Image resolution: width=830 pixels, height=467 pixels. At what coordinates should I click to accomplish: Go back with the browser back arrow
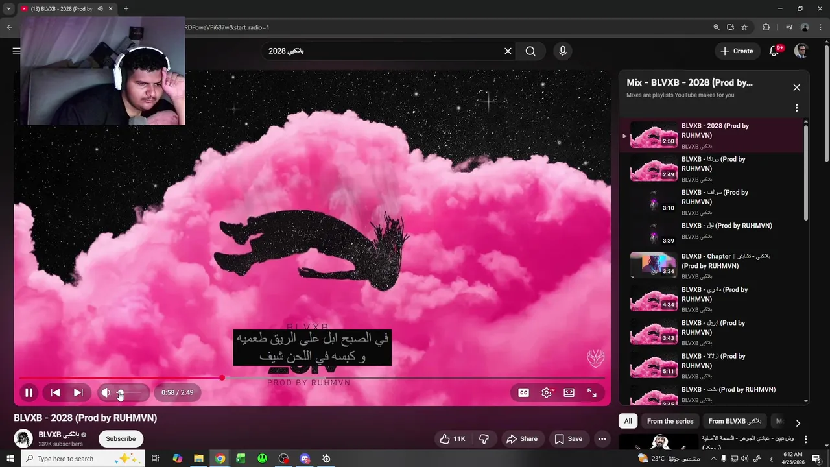[9, 27]
